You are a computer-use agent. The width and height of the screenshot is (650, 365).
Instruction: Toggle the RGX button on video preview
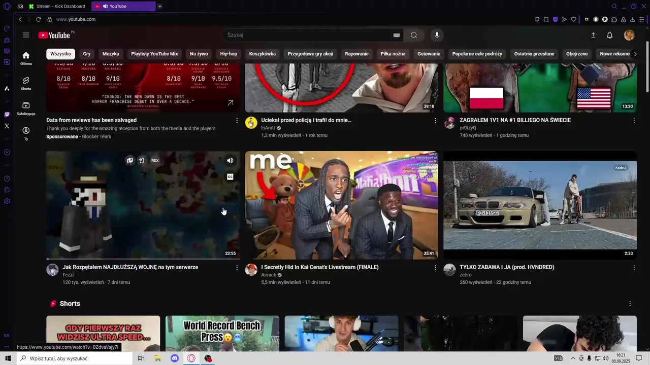click(155, 160)
